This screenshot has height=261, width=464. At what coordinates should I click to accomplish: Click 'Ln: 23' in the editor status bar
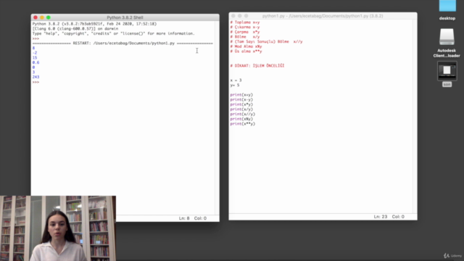380,217
